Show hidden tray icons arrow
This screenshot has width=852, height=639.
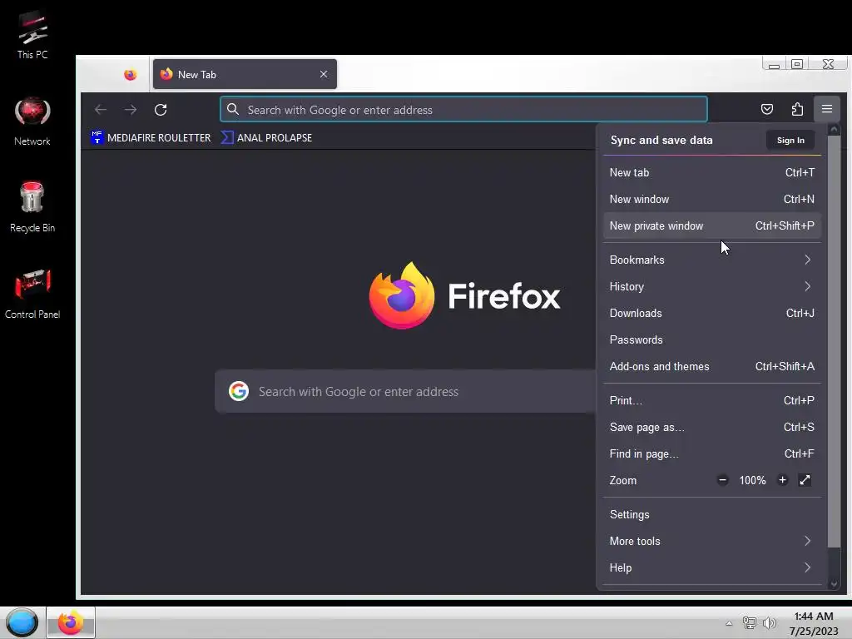pos(729,623)
